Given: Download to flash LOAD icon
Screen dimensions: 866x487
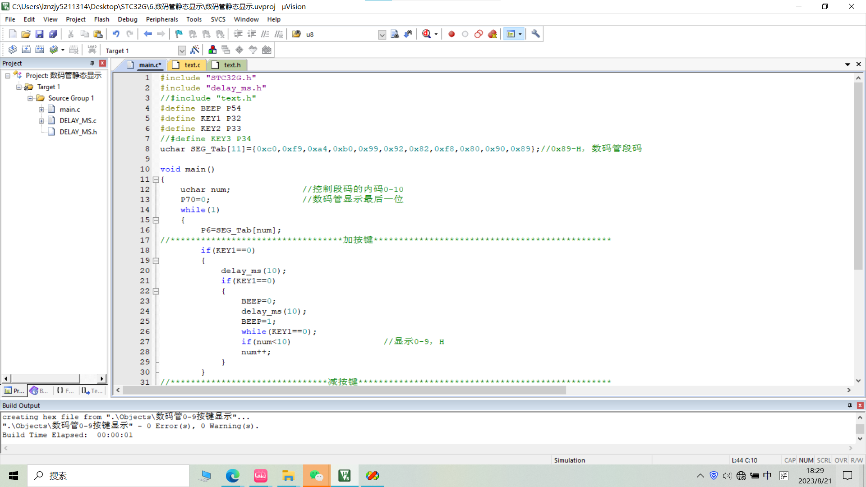Looking at the screenshot, I should (92, 50).
